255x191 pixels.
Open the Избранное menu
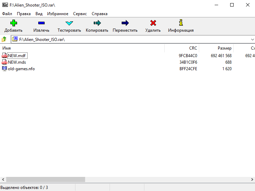(x=58, y=14)
